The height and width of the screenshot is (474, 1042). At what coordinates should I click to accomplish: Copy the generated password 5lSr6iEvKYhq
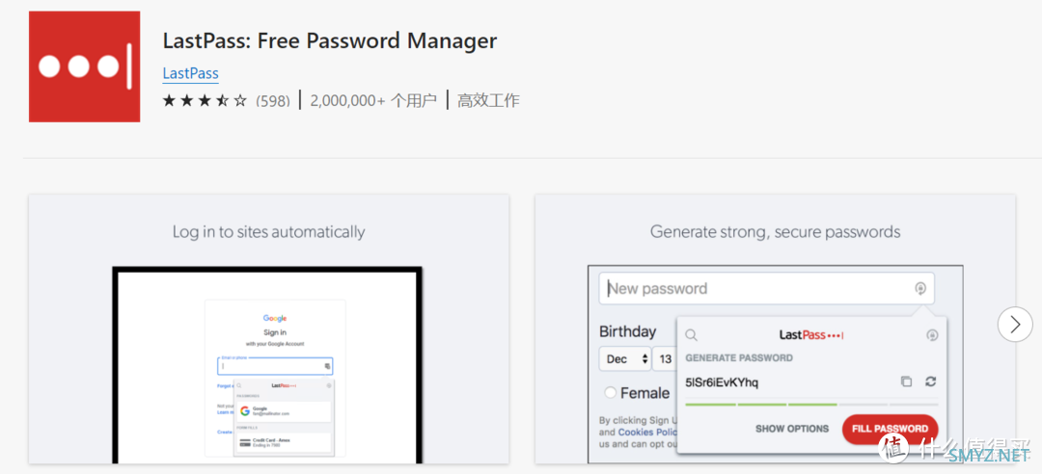tap(906, 382)
